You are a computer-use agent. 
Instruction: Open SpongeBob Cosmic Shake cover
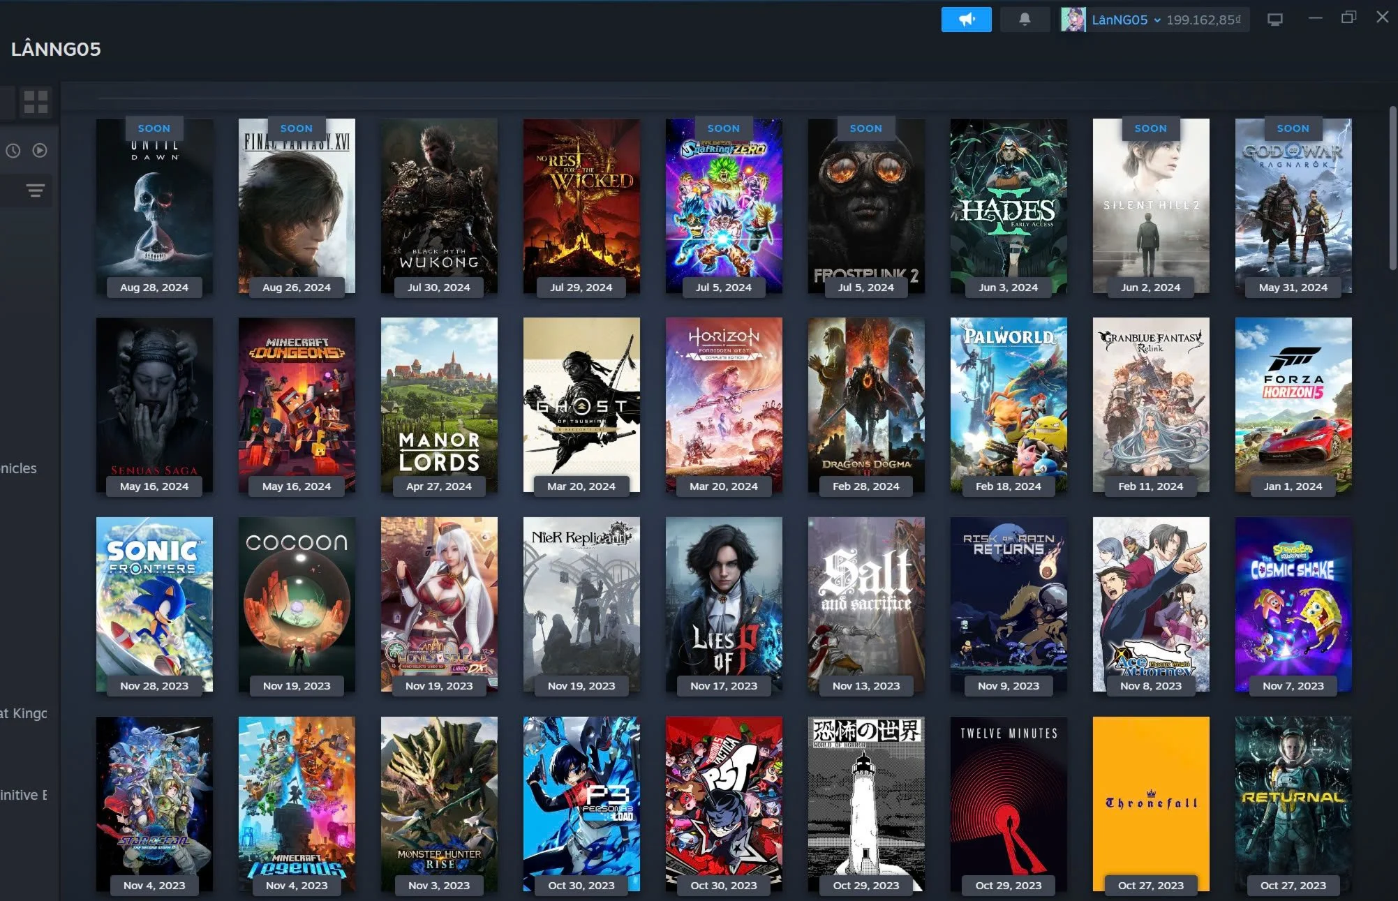coord(1293,604)
